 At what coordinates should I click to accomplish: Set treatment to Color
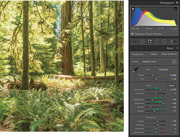(154, 54)
